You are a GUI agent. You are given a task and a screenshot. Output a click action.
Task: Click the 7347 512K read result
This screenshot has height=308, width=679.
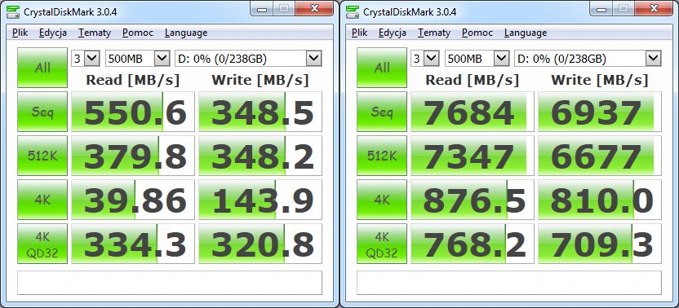tap(473, 156)
